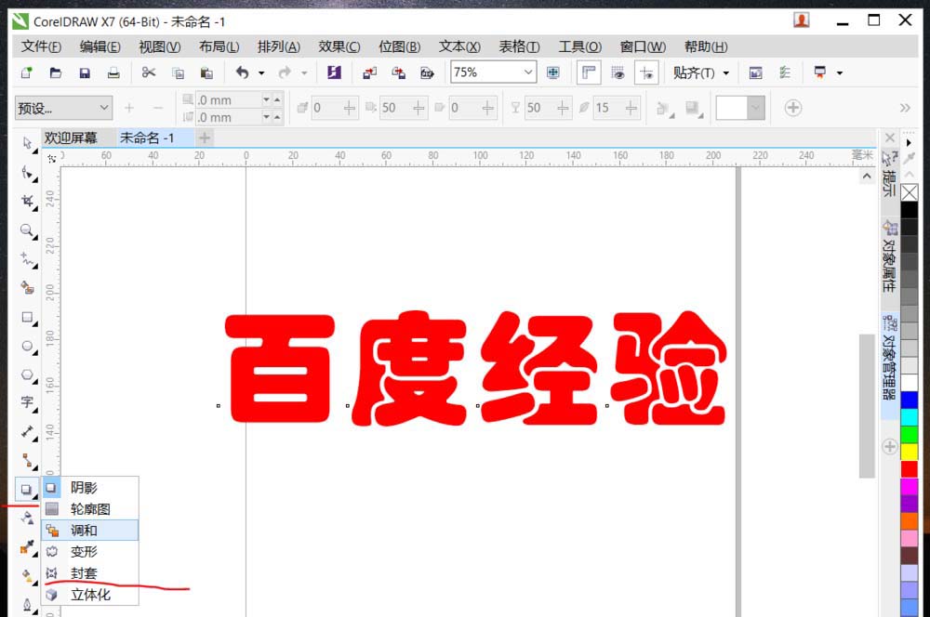
Task: Choose 立体化 extrude from the flyout
Action: coord(90,595)
